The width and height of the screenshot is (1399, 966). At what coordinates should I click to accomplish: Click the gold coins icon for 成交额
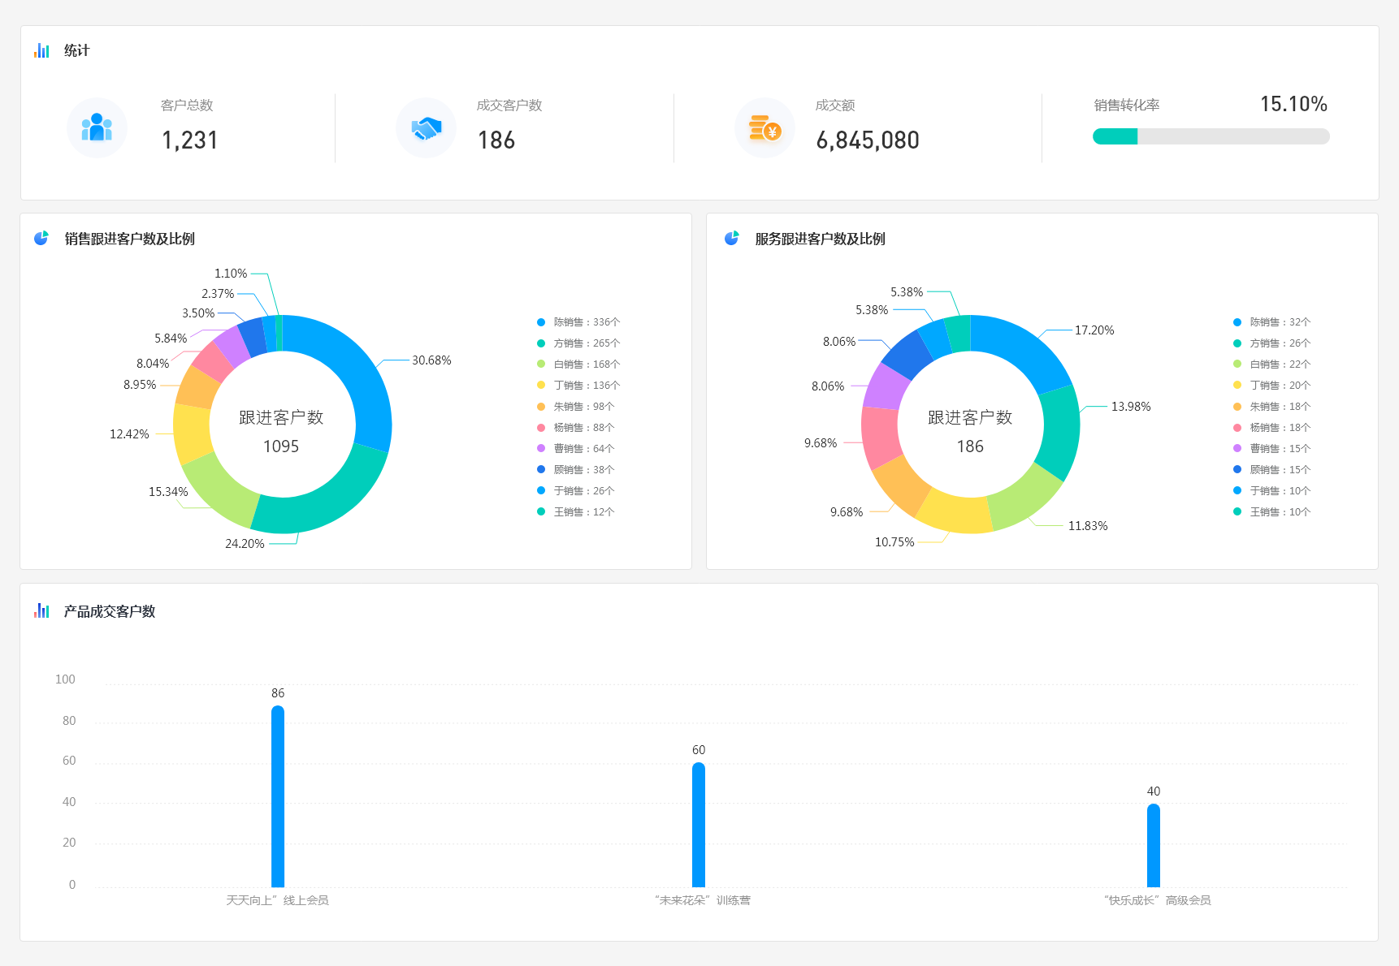point(764,128)
